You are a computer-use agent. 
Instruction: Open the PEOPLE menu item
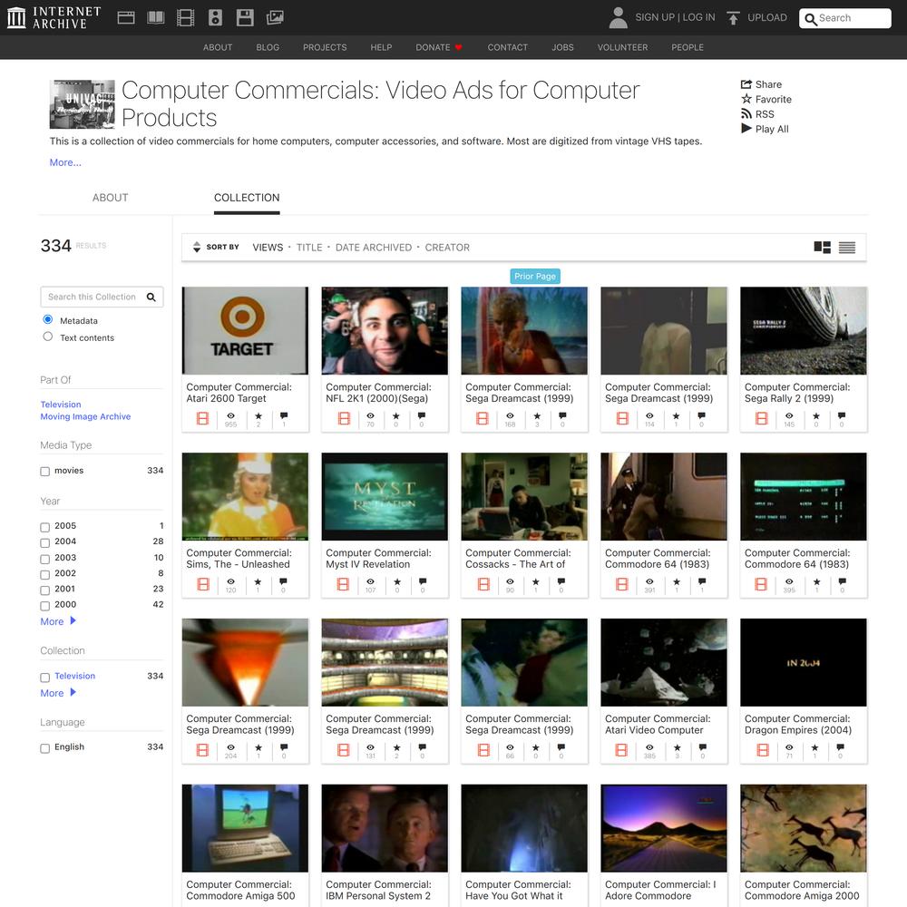tap(688, 47)
